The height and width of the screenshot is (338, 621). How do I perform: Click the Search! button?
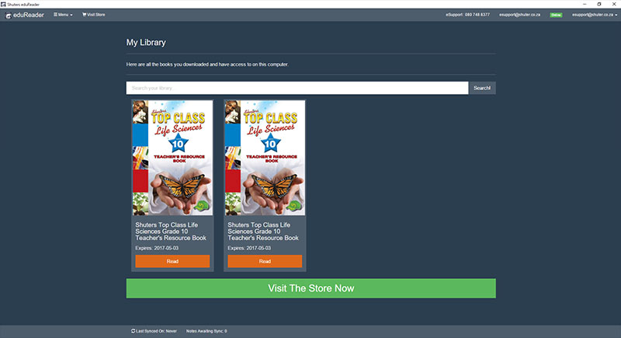(482, 88)
